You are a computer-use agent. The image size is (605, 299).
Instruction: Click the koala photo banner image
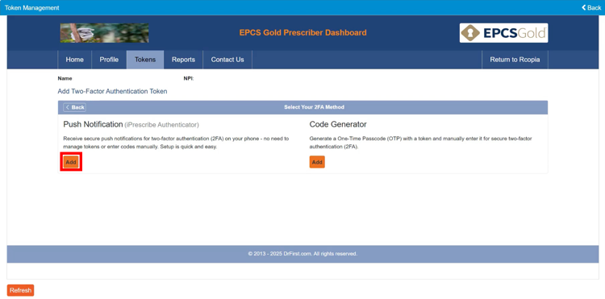click(105, 33)
